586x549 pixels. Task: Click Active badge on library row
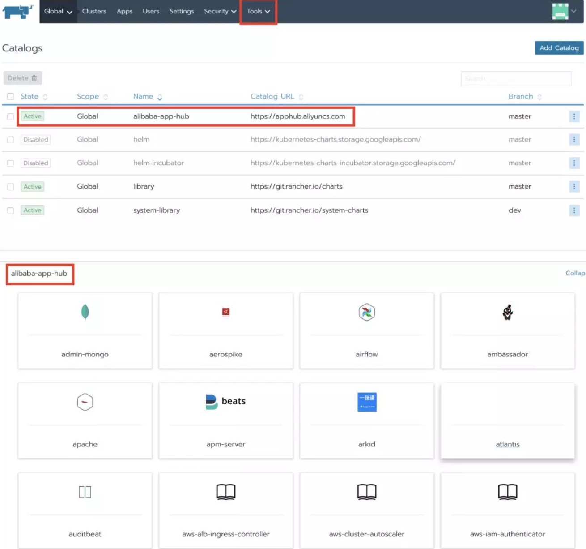[33, 187]
